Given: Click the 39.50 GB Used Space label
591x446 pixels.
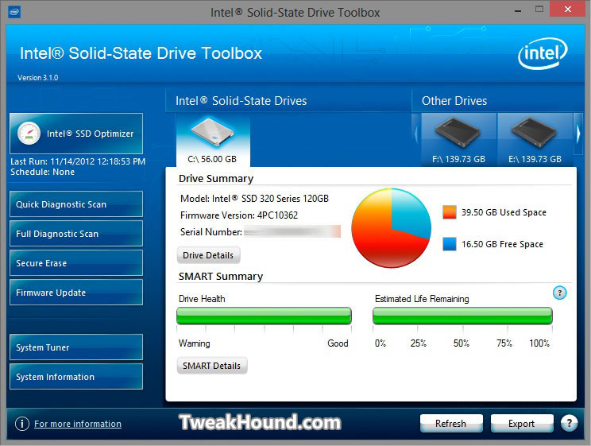Looking at the screenshot, I should (504, 212).
